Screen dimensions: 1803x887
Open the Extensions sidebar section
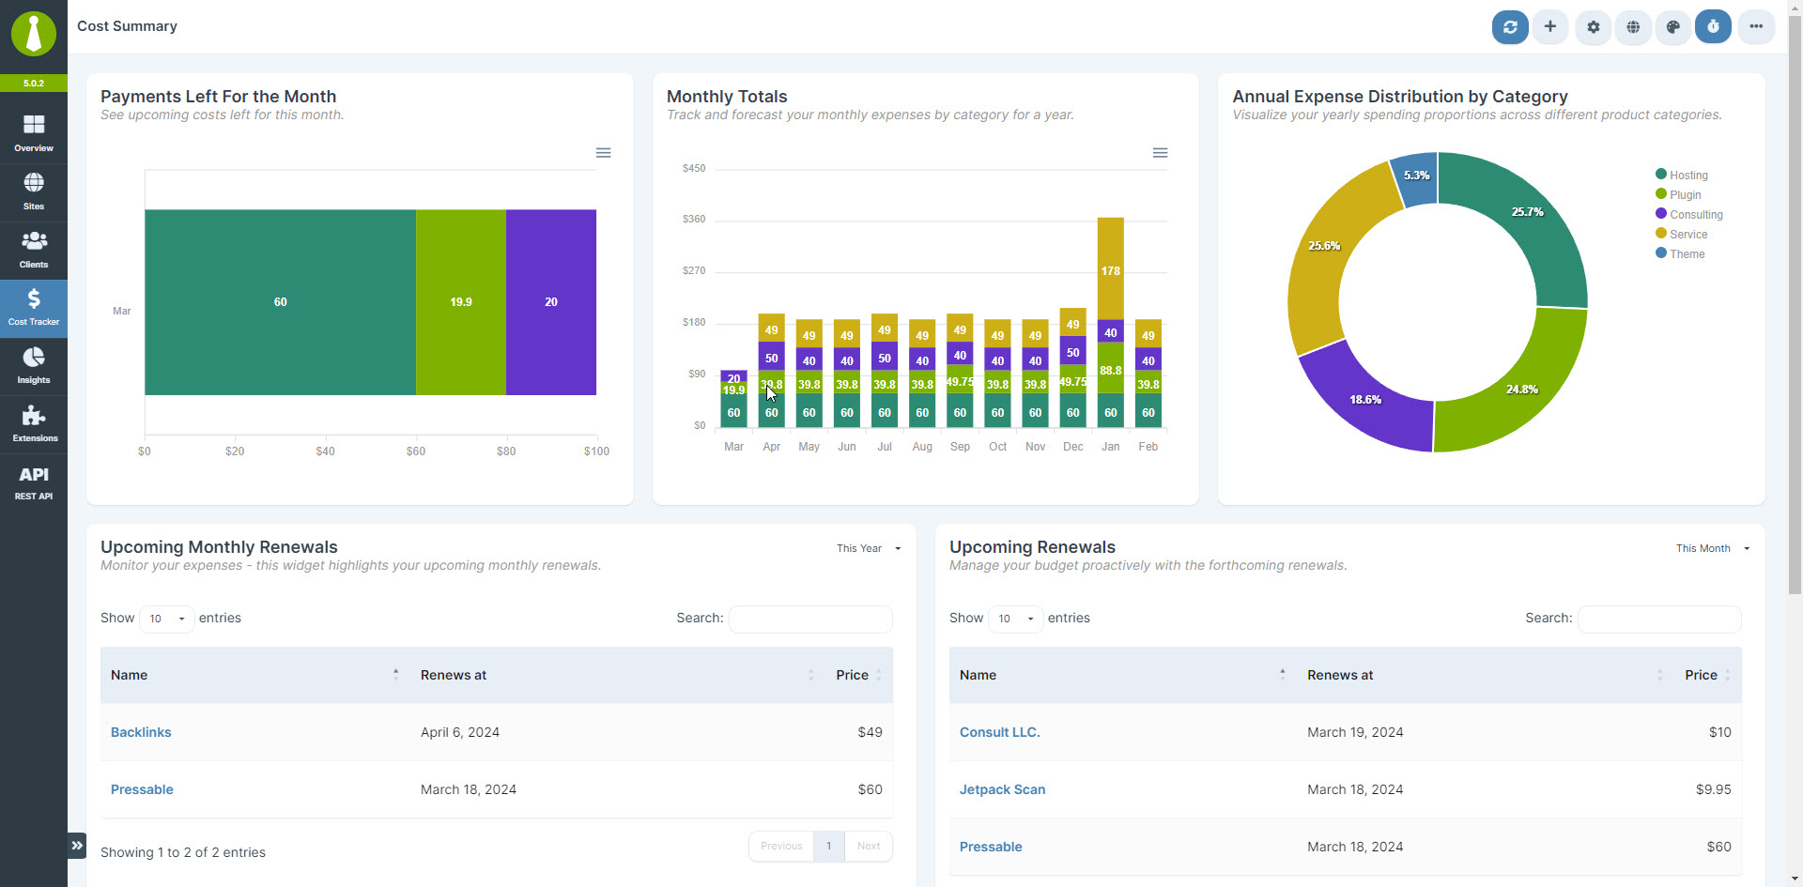[34, 424]
